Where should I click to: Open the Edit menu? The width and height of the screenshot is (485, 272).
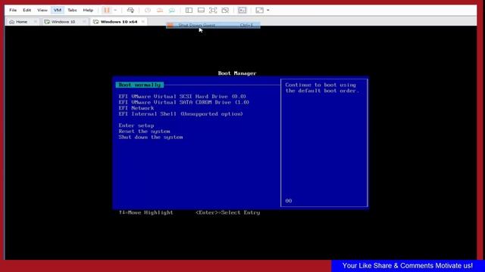coord(27,10)
